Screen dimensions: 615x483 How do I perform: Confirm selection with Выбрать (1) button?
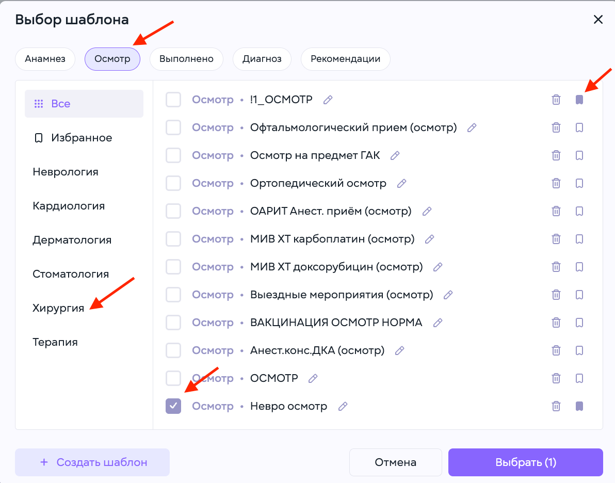(x=526, y=462)
